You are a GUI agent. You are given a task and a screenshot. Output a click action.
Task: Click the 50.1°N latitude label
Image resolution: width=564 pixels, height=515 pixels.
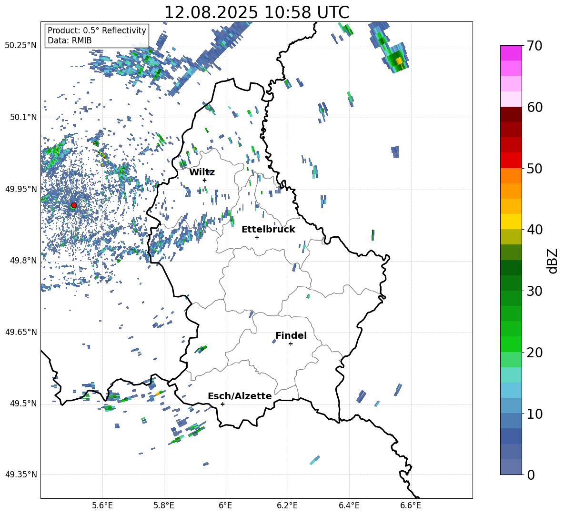coord(23,117)
